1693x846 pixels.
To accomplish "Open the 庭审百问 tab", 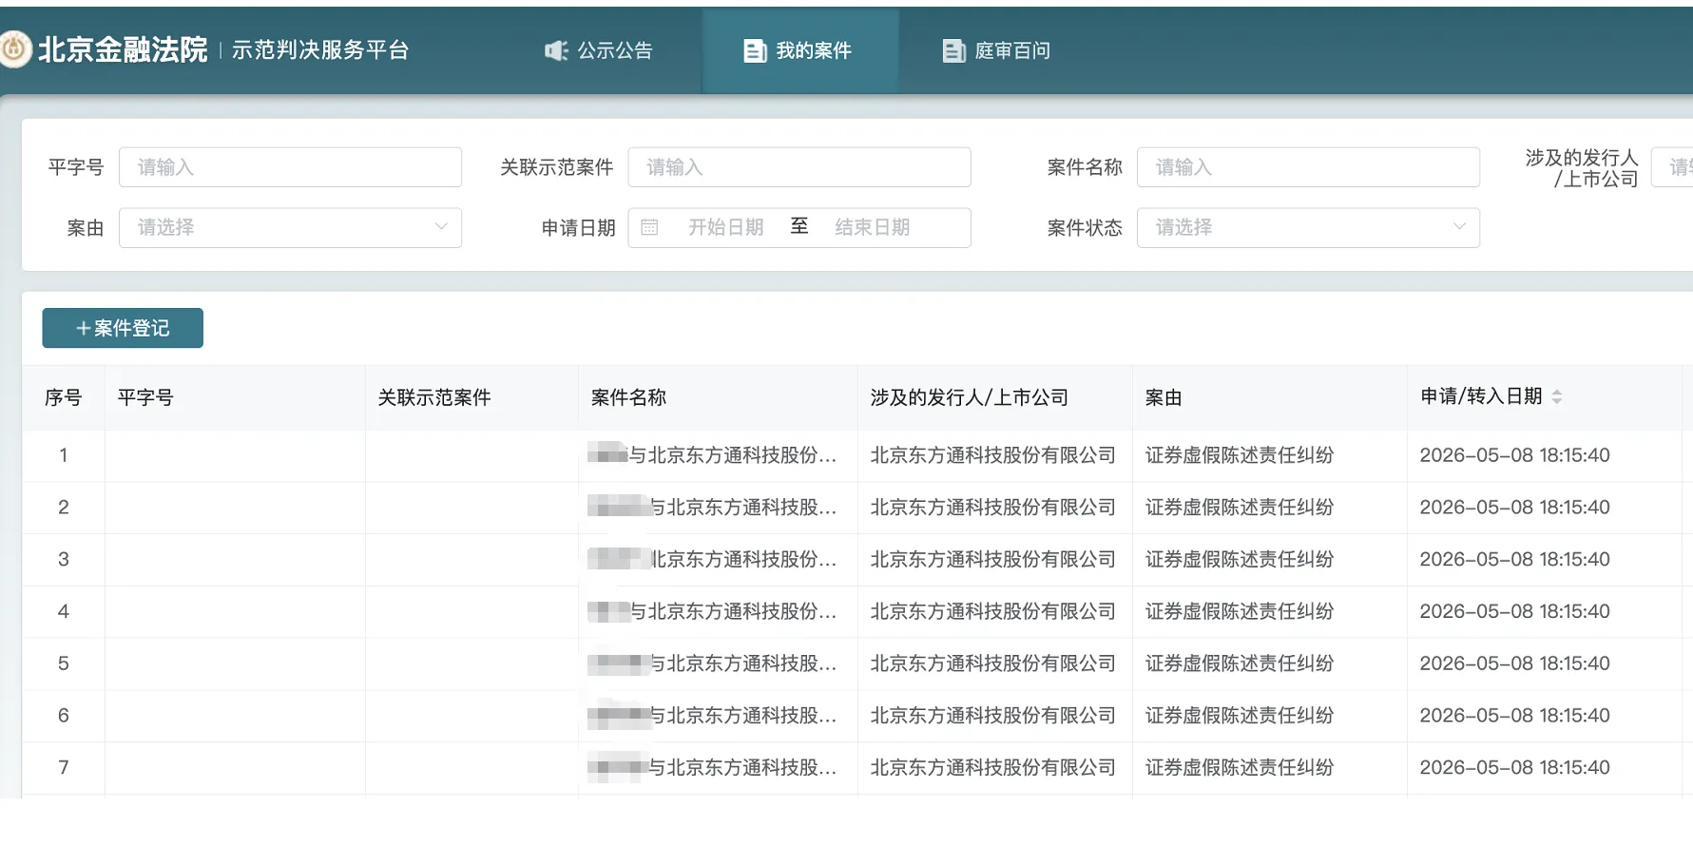I will click(x=997, y=50).
